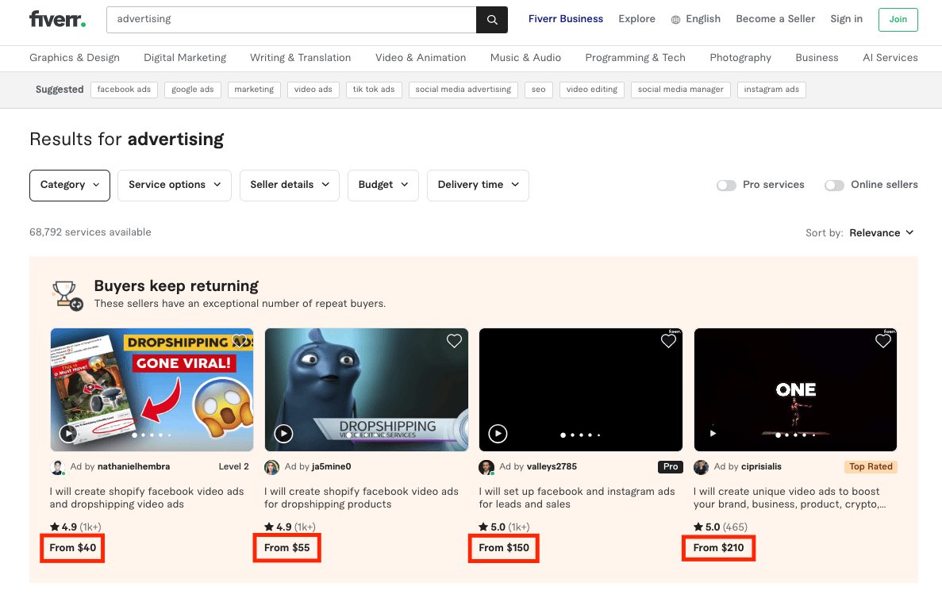The image size is (942, 594).
Task: Select video ads suggested tag
Action: 313,90
